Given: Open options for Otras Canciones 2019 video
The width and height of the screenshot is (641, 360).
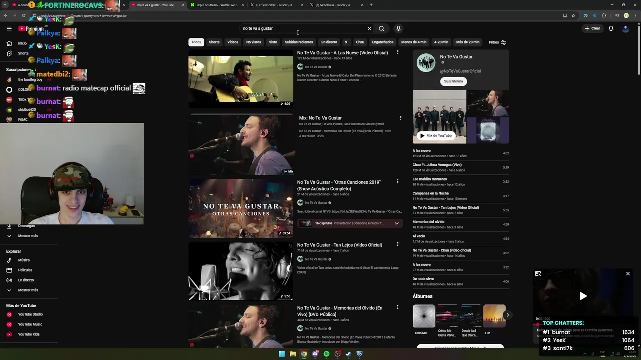Looking at the screenshot, I should coord(398,182).
